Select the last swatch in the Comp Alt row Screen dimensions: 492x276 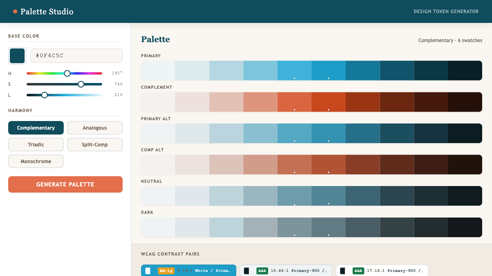pyautogui.click(x=465, y=165)
